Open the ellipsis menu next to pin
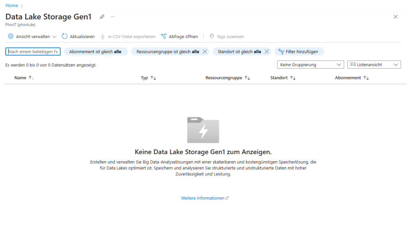Viewport: 407px width, 229px height. click(x=112, y=17)
